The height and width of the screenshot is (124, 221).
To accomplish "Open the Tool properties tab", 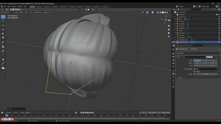I will tap(173, 50).
